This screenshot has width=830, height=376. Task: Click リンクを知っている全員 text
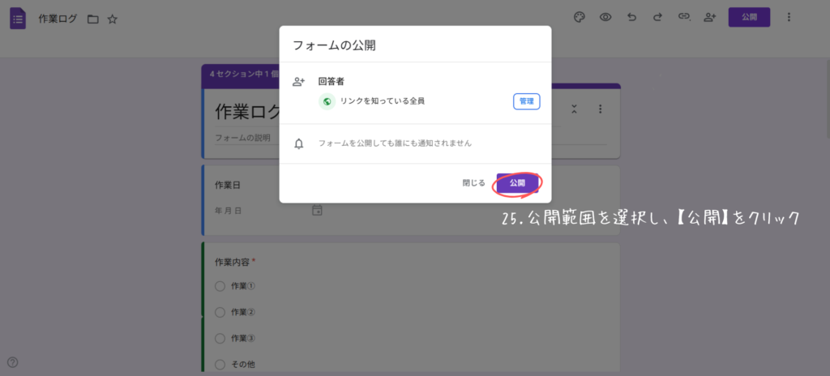(x=383, y=101)
